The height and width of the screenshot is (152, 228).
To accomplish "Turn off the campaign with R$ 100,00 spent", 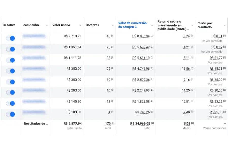I will (x=11, y=114).
